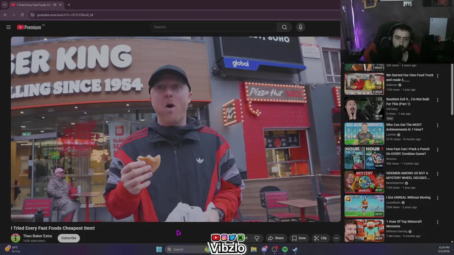Open LazarBeam Fortnite thumbnail showing 22:21
The height and width of the screenshot is (255, 454).
point(364,206)
